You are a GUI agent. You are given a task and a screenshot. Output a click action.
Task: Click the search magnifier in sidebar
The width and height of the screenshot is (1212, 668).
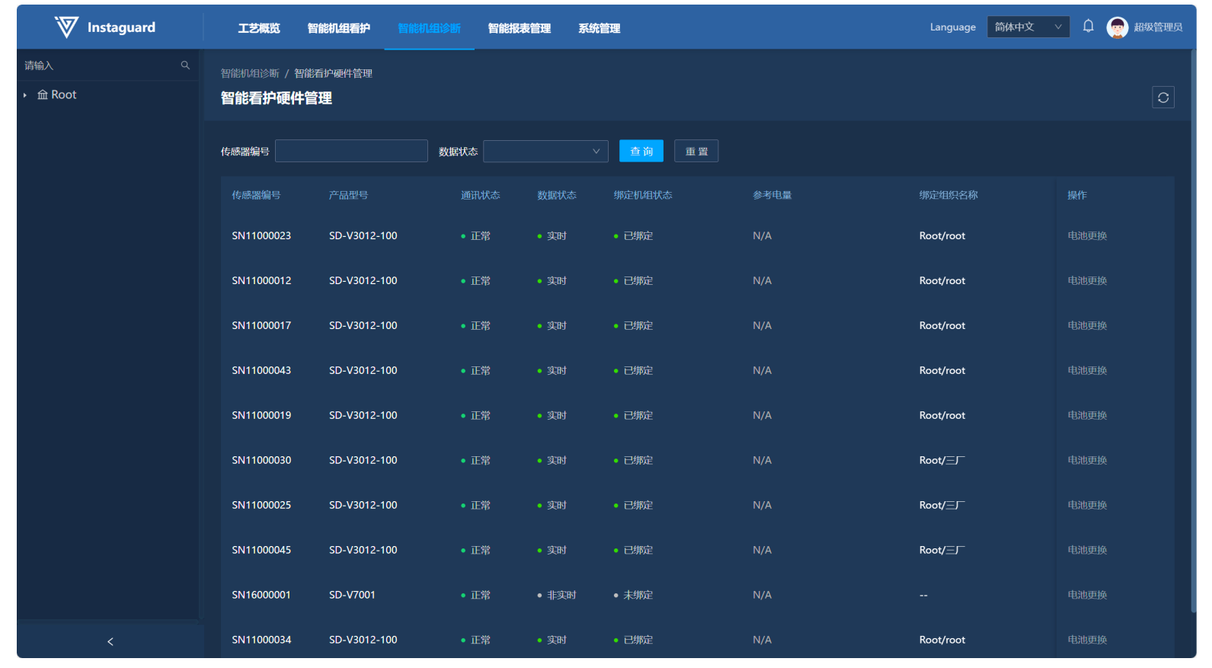(x=185, y=66)
